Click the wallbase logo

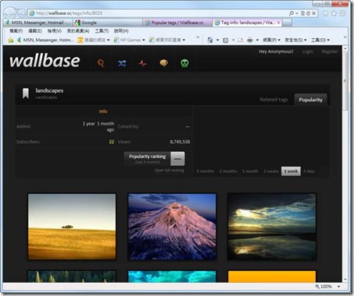point(44,61)
